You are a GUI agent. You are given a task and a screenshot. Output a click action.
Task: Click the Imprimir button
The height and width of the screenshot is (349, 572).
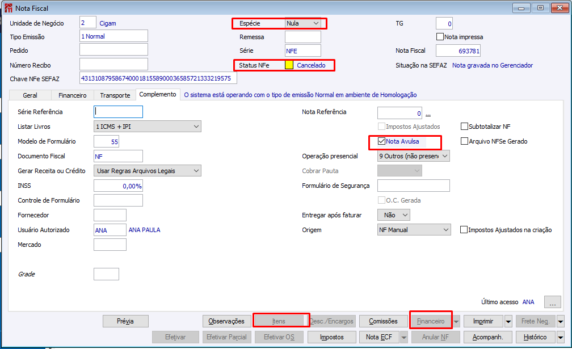tap(483, 321)
